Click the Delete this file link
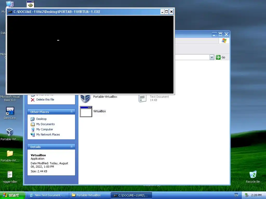266x199 pixels. pyautogui.click(x=45, y=99)
